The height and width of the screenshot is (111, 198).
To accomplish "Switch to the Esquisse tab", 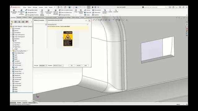I will pyautogui.click(x=19, y=17).
